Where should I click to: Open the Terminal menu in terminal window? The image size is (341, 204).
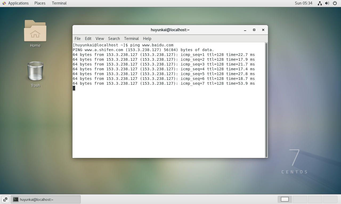131,39
